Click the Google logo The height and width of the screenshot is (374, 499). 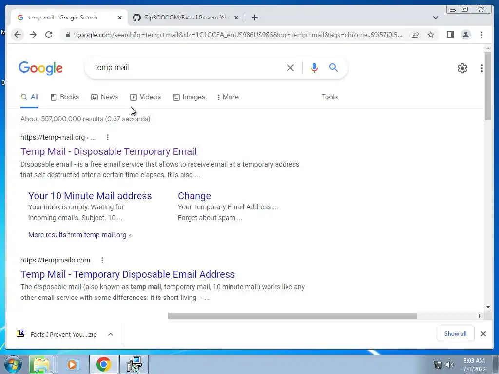pos(41,68)
